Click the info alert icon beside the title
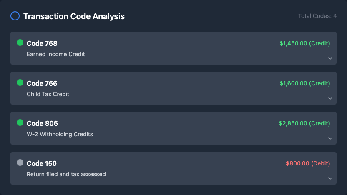This screenshot has width=347, height=195. [x=15, y=16]
